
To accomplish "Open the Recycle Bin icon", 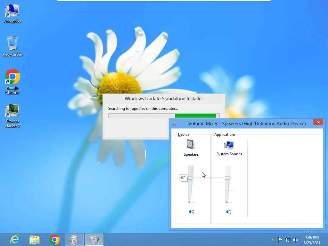I will coord(12,46).
